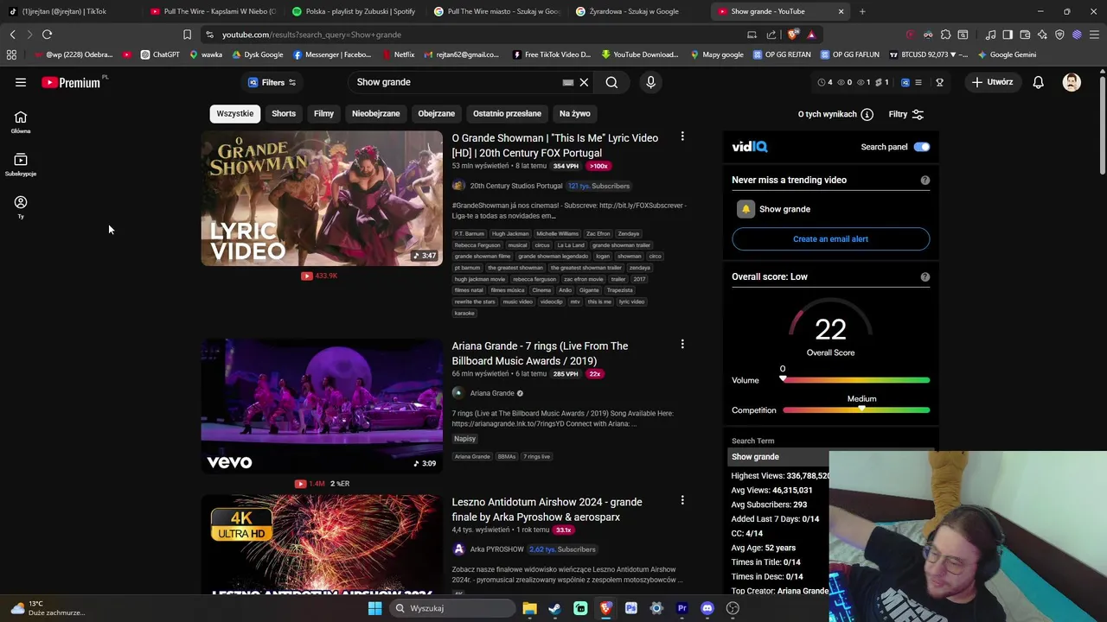Click the Hugh Jackman tag chip
Screen dimensions: 1107x622
click(509, 234)
